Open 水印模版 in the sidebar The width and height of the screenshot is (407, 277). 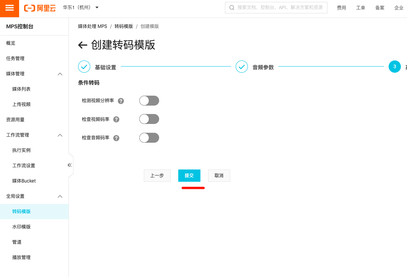coord(21,227)
